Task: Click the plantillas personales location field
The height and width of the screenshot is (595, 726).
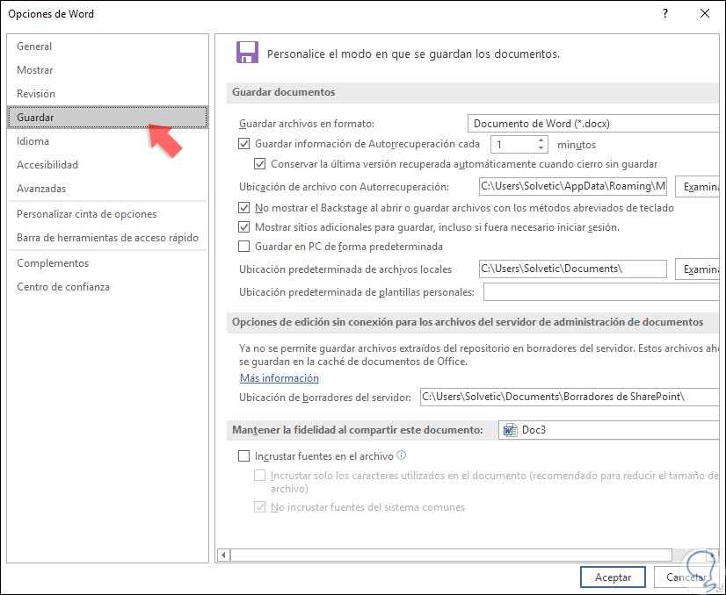Action: pos(601,291)
